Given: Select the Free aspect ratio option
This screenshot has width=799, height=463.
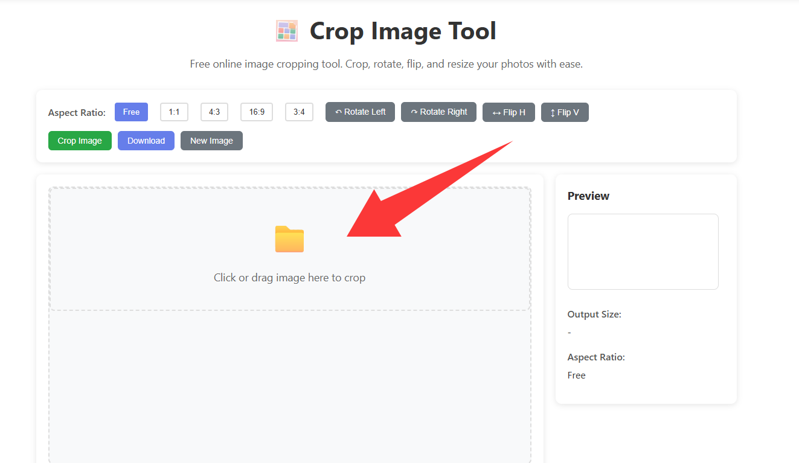Looking at the screenshot, I should click(131, 112).
